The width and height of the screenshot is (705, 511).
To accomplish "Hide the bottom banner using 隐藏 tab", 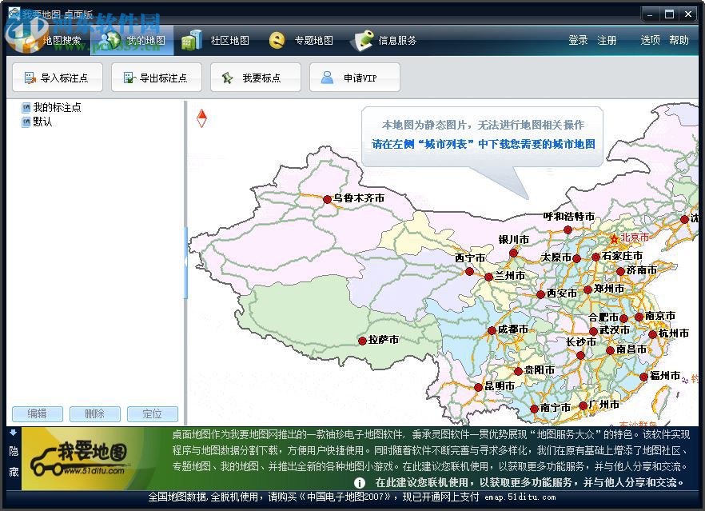I will coord(12,458).
